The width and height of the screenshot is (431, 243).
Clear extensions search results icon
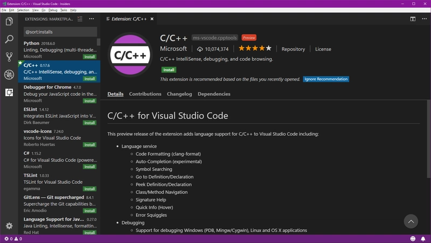(80, 19)
